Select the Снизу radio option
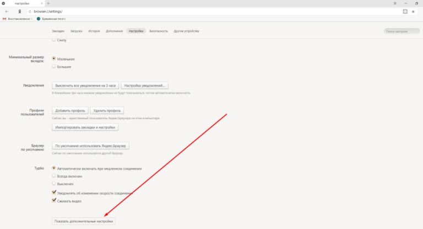 pos(54,40)
